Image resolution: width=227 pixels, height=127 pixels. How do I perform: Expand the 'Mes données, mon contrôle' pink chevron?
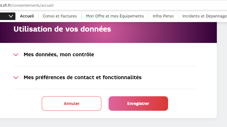[16, 55]
